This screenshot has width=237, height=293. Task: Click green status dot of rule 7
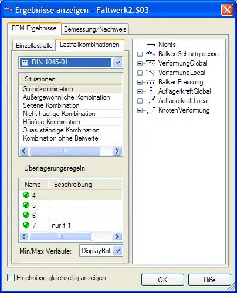(26, 225)
